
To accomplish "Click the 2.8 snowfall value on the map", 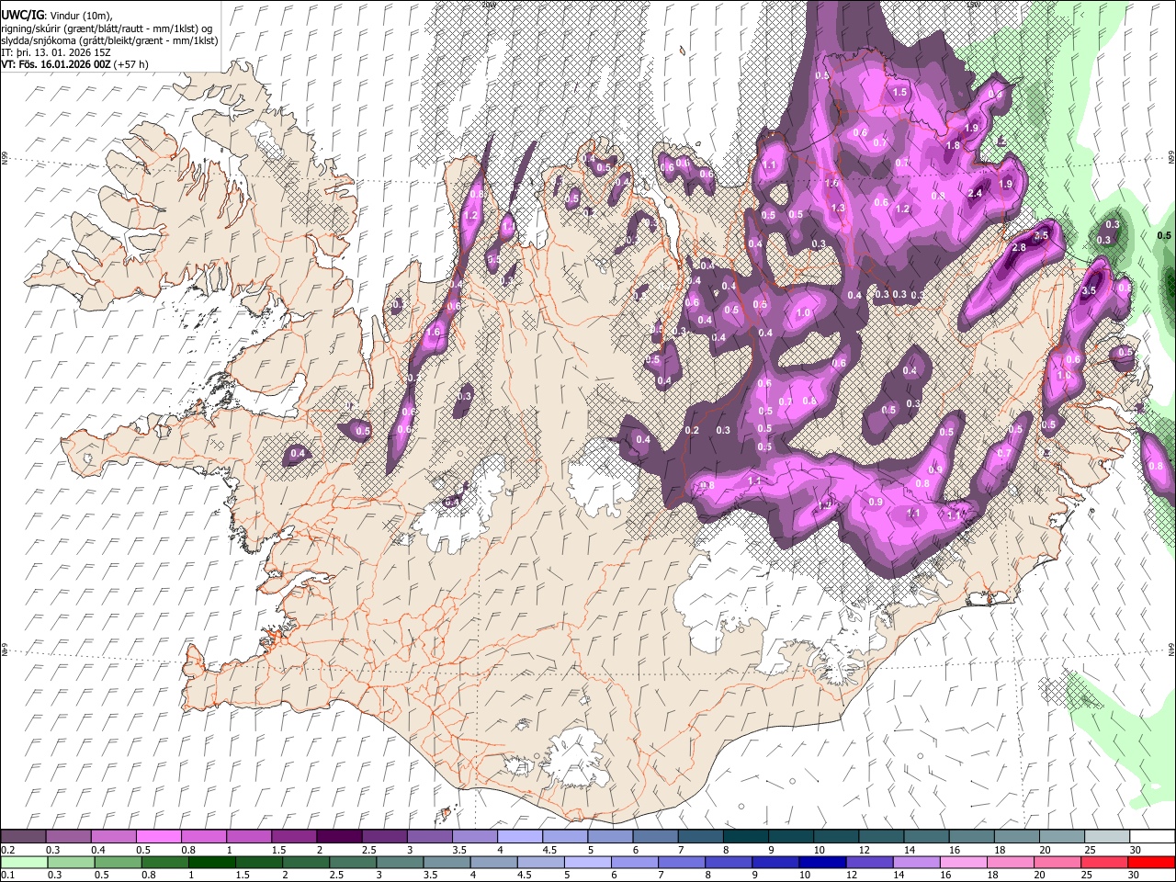I will (x=1018, y=248).
